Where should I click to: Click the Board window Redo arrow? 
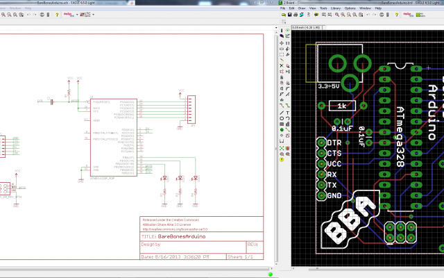pyautogui.click(x=375, y=15)
